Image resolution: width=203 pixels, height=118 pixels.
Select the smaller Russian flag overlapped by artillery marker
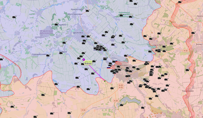[115, 61]
